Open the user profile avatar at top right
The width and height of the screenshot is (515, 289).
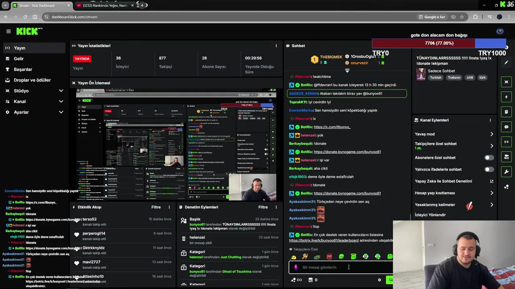click(x=500, y=31)
